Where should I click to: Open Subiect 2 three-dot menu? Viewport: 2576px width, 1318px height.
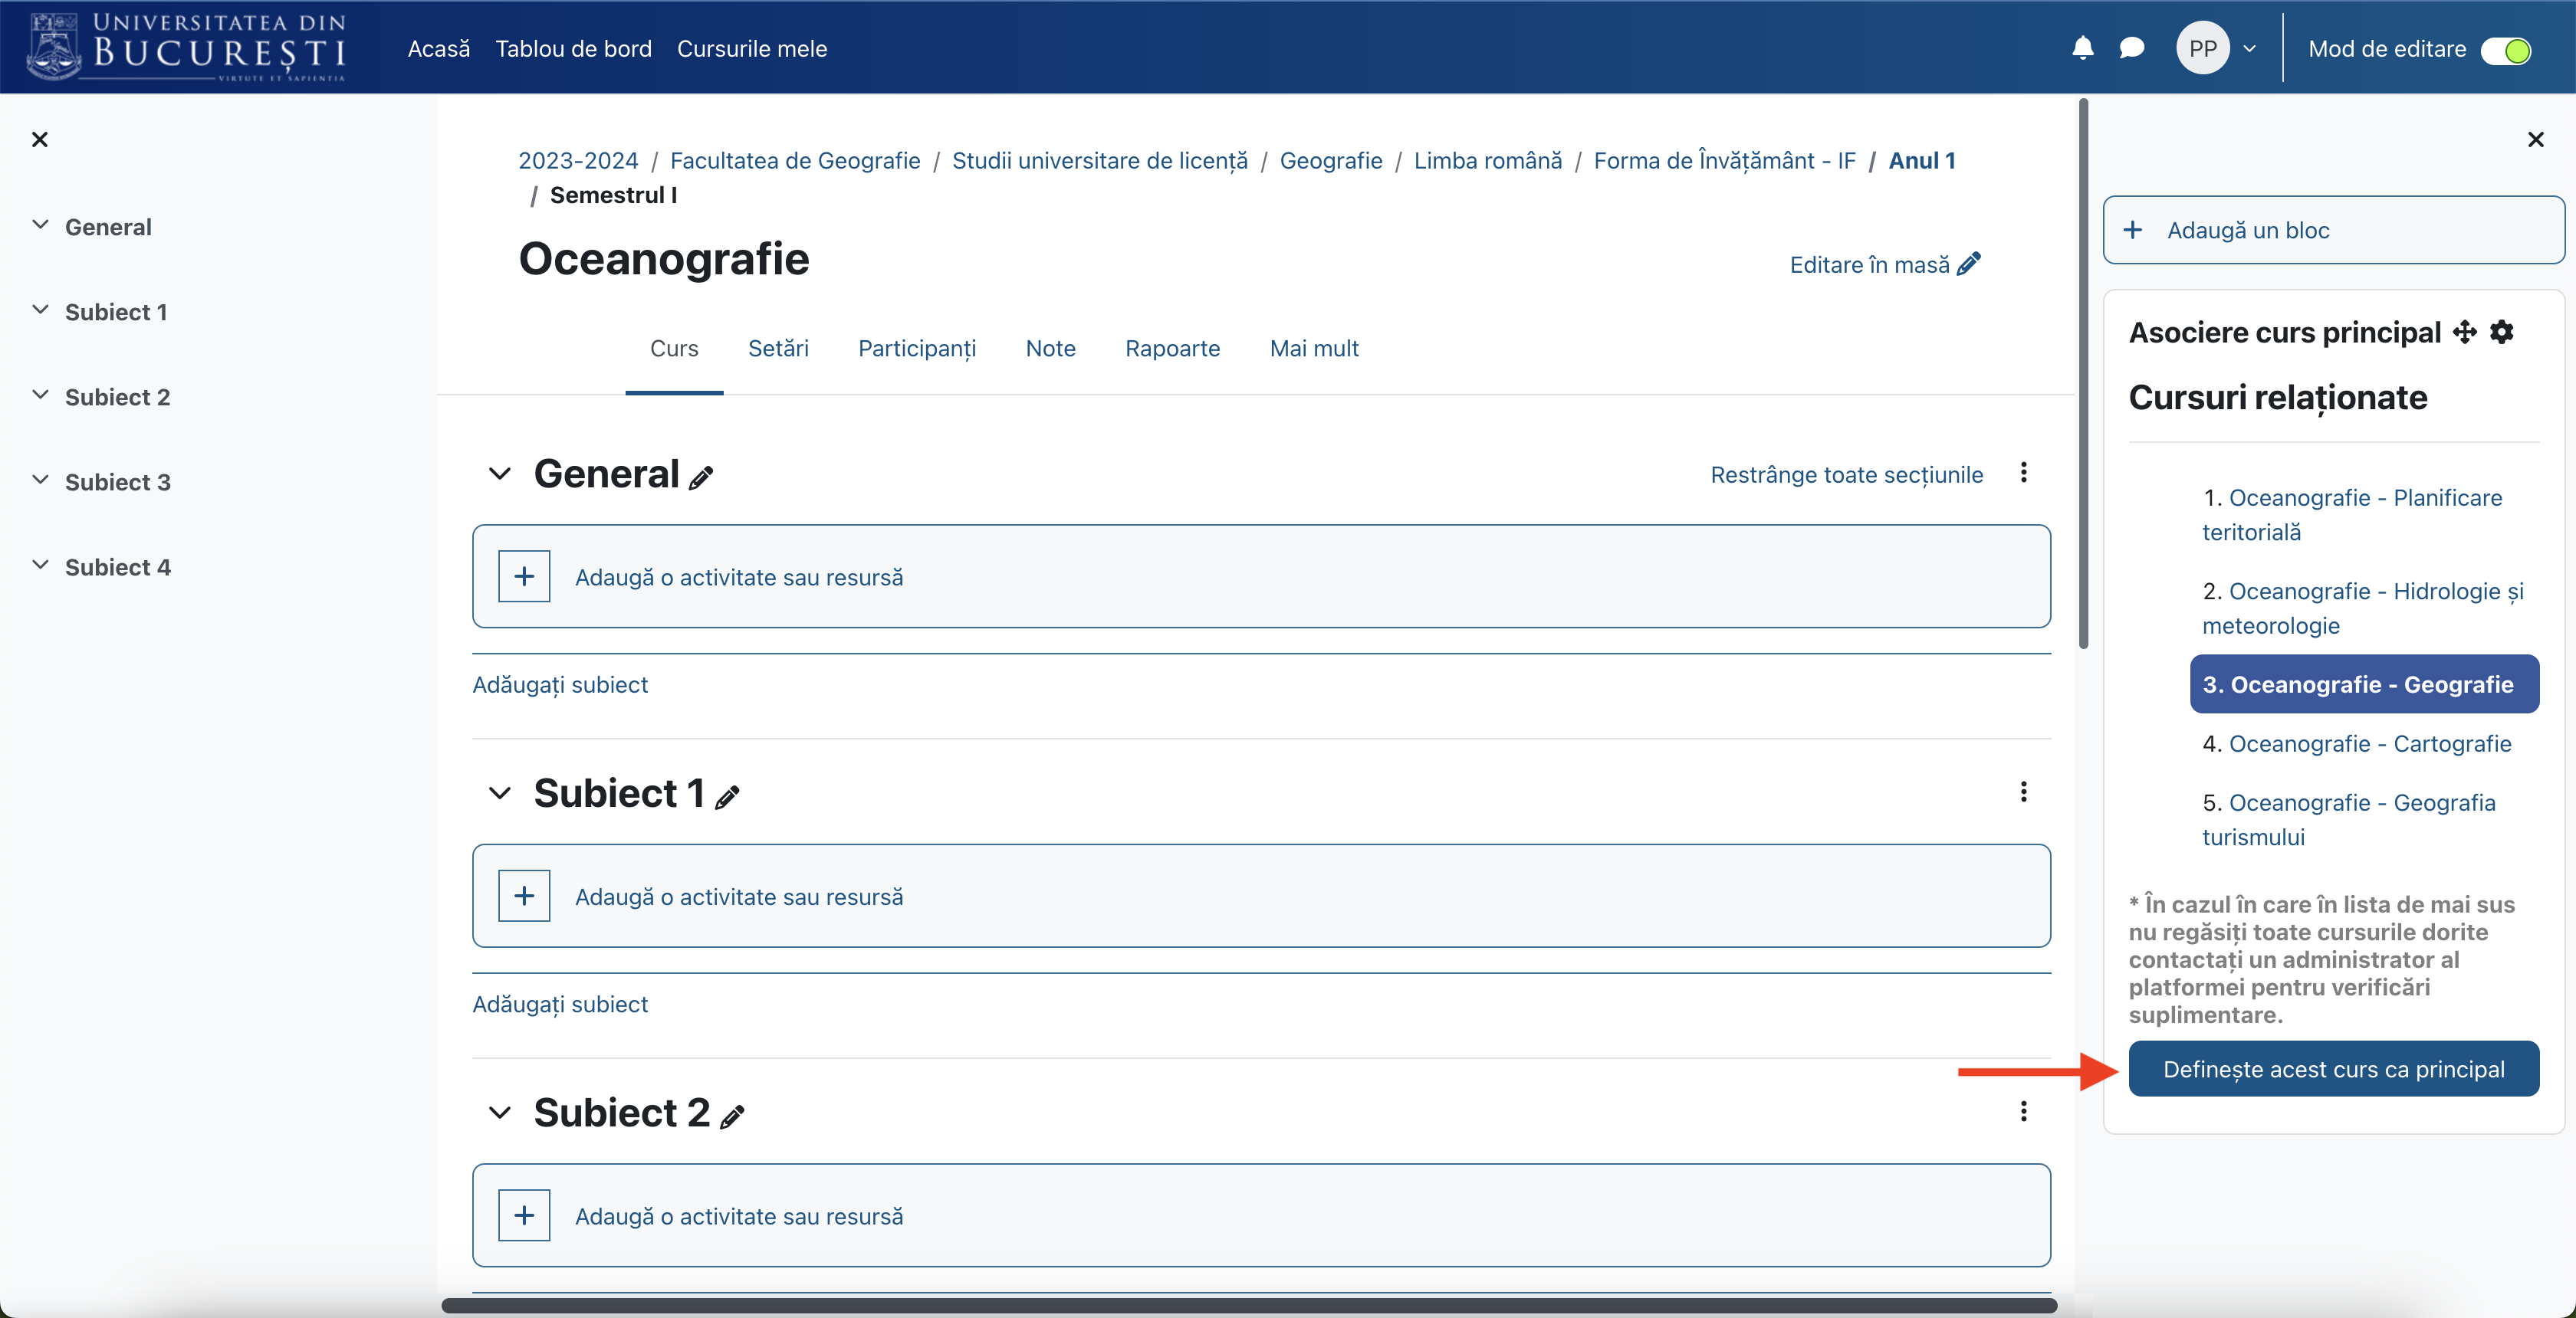(x=2024, y=1112)
